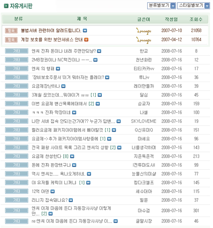Click the 작성일 column header
This screenshot has width=213, height=228.
coord(171,19)
